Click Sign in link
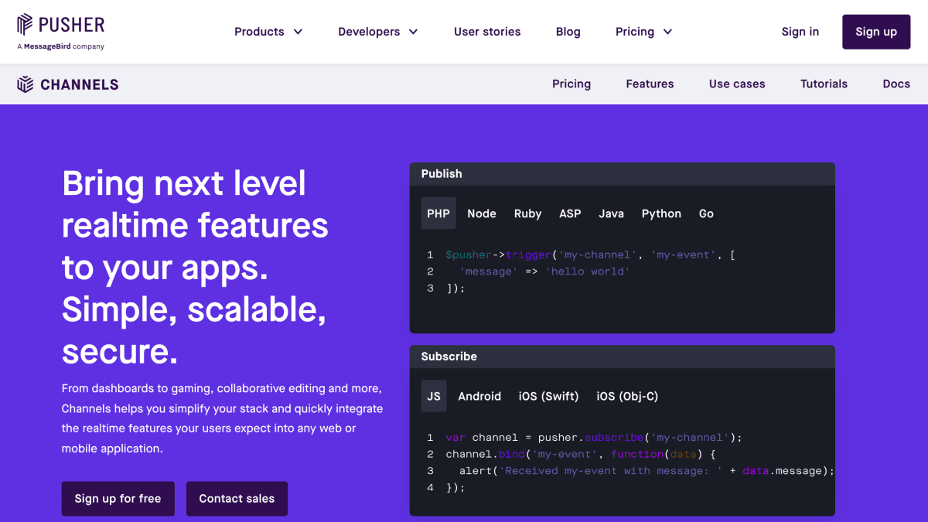This screenshot has height=522, width=928. point(800,32)
